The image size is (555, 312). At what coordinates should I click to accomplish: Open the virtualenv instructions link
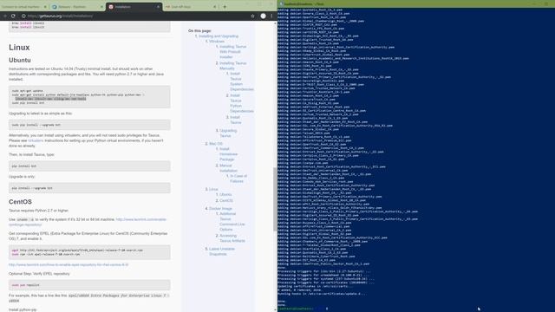(x=36, y=140)
